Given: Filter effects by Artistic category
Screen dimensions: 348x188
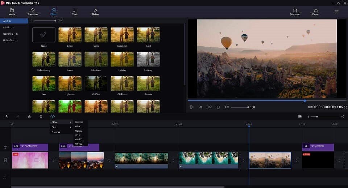Looking at the screenshot, I should pyautogui.click(x=8, y=27).
